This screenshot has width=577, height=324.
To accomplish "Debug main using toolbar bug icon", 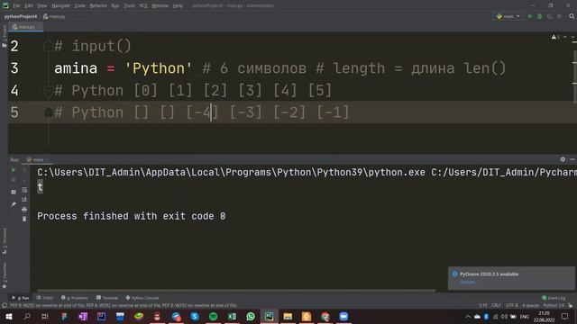I will coord(540,16).
